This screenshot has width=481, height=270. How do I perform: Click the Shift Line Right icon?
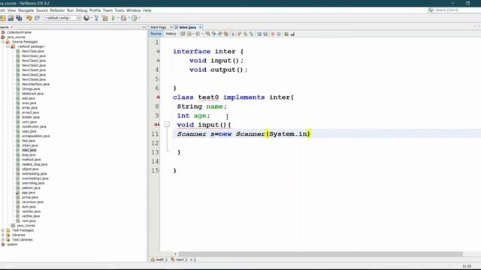(265, 34)
